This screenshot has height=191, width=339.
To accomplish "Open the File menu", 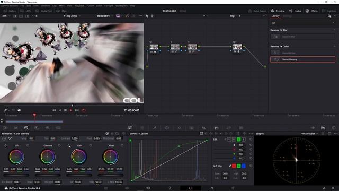I will [x=22, y=6].
